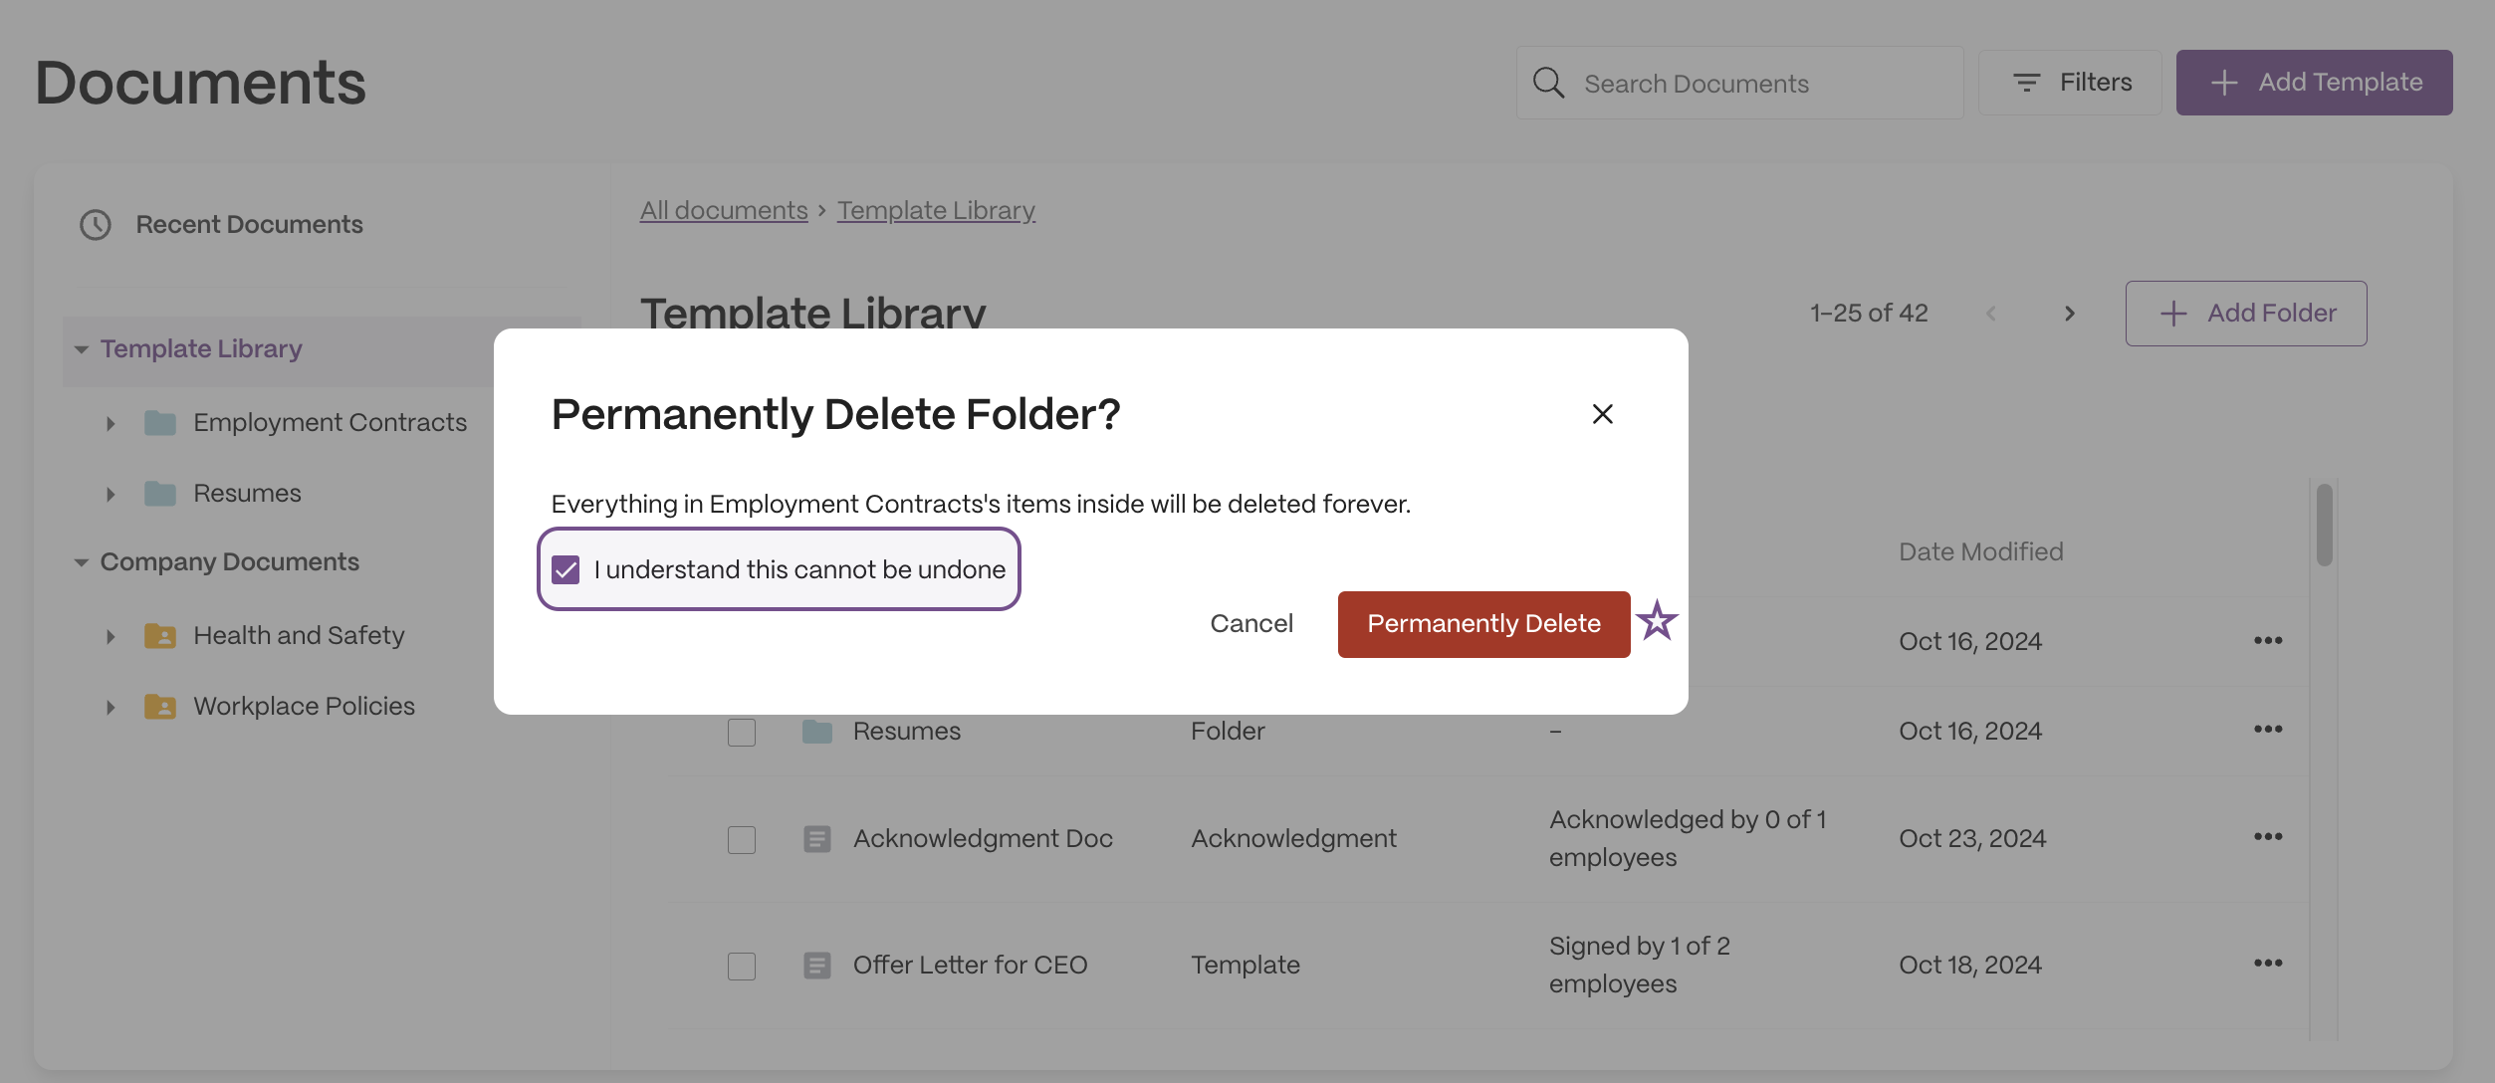Open the Recent Documents clock icon
Image resolution: width=2495 pixels, height=1083 pixels.
point(96,225)
